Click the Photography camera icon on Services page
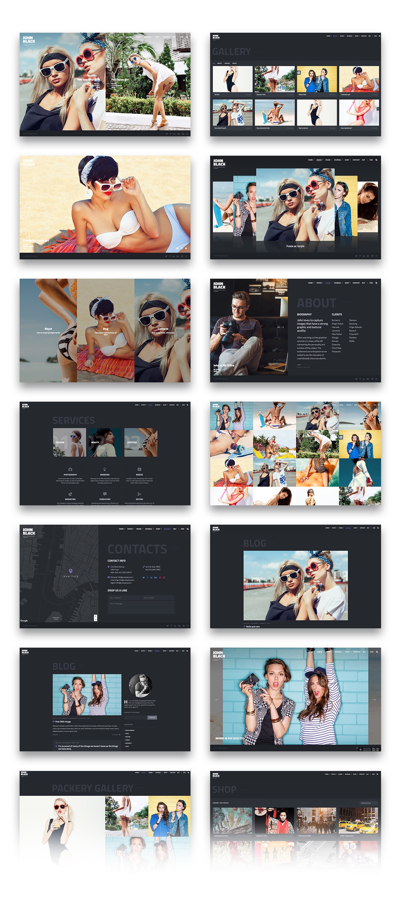 tap(70, 469)
